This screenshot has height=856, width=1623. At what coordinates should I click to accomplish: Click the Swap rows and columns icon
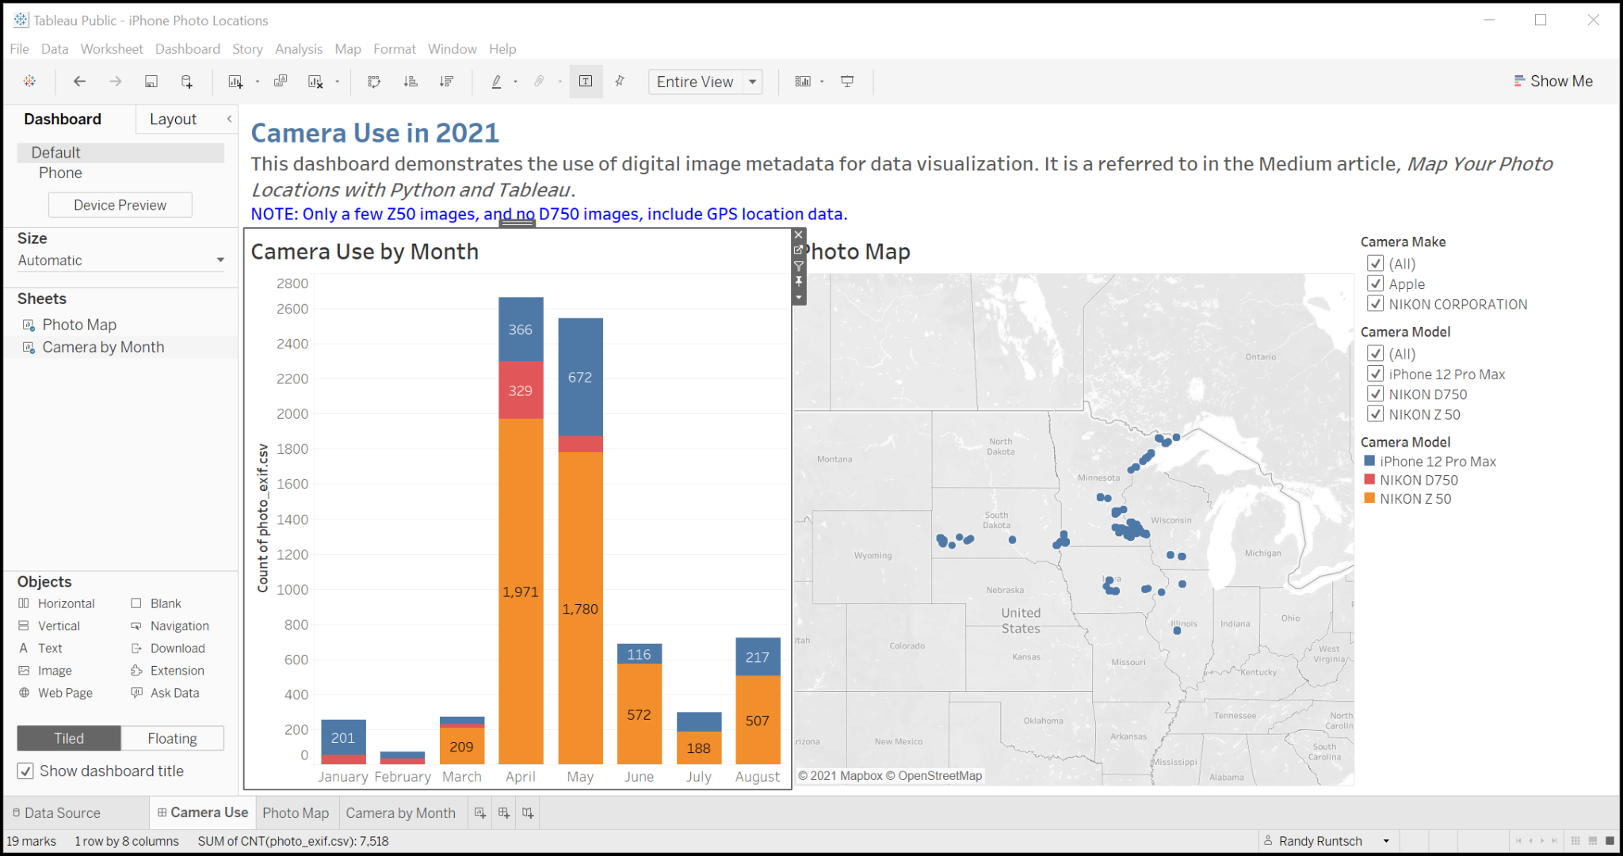tap(374, 82)
